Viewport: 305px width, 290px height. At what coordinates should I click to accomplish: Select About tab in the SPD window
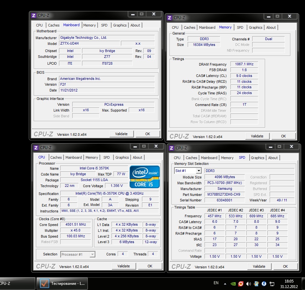pyautogui.click(x=273, y=158)
